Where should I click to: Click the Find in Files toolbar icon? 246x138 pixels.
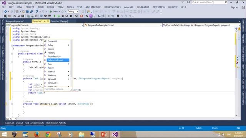point(88,11)
